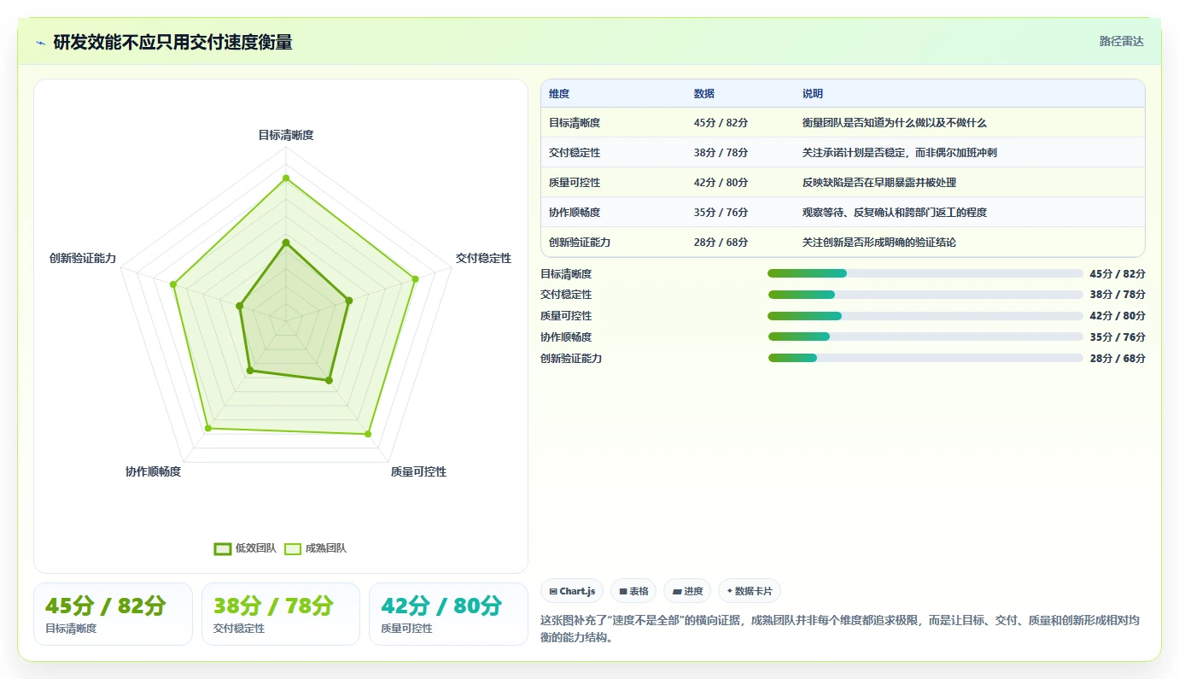Viewport: 1179px width, 679px height.
Task: Open the 交付稳定性 data card
Action: point(281,614)
